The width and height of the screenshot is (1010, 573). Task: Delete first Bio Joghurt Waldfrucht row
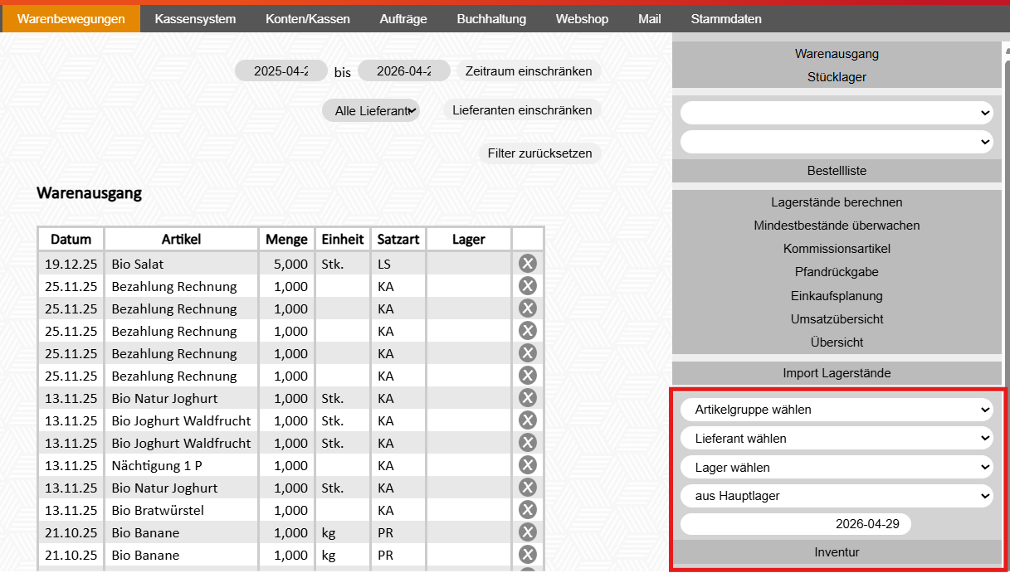click(x=528, y=420)
